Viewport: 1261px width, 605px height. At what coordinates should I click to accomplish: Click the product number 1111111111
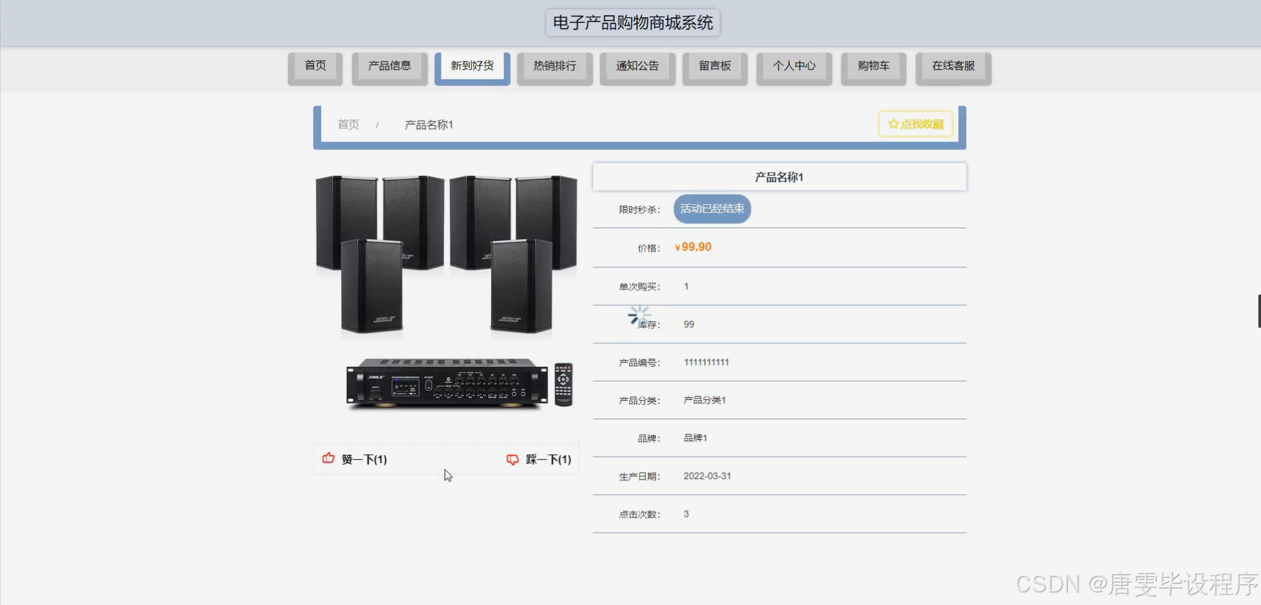(706, 362)
